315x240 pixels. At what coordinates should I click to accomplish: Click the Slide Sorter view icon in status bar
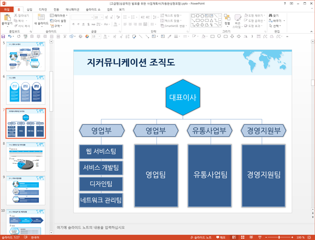tap(243, 238)
